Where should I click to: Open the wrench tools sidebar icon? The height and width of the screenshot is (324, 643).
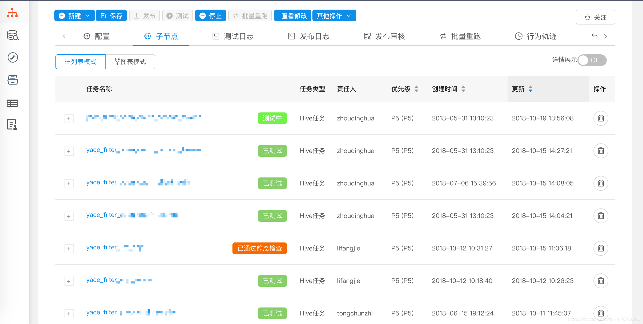pyautogui.click(x=13, y=58)
